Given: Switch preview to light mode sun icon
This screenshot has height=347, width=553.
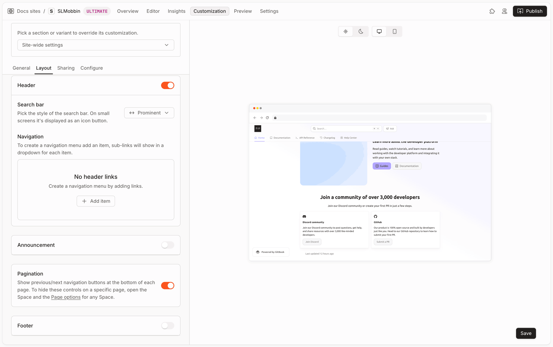Looking at the screenshot, I should [x=346, y=31].
